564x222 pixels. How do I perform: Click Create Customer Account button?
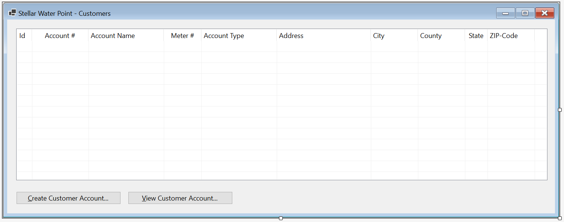click(x=69, y=198)
